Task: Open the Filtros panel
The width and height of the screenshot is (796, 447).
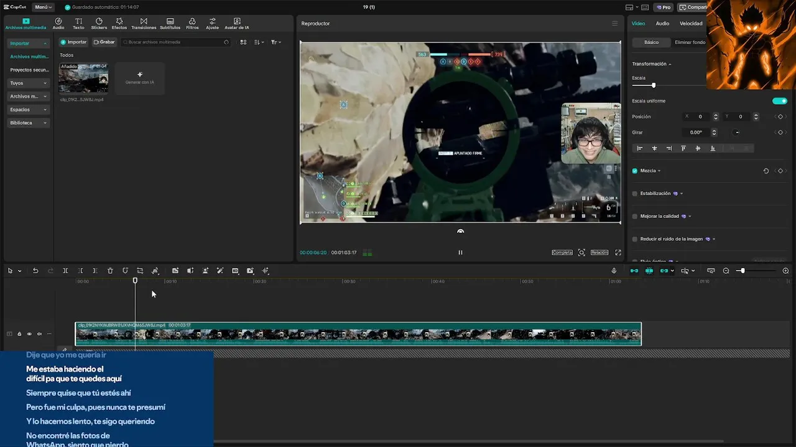Action: [x=192, y=24]
